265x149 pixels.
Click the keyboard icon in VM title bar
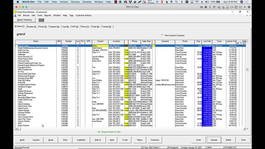202,7
